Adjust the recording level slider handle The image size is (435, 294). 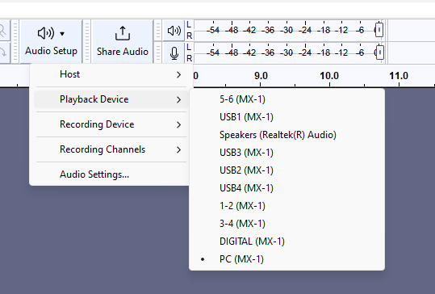click(x=380, y=52)
